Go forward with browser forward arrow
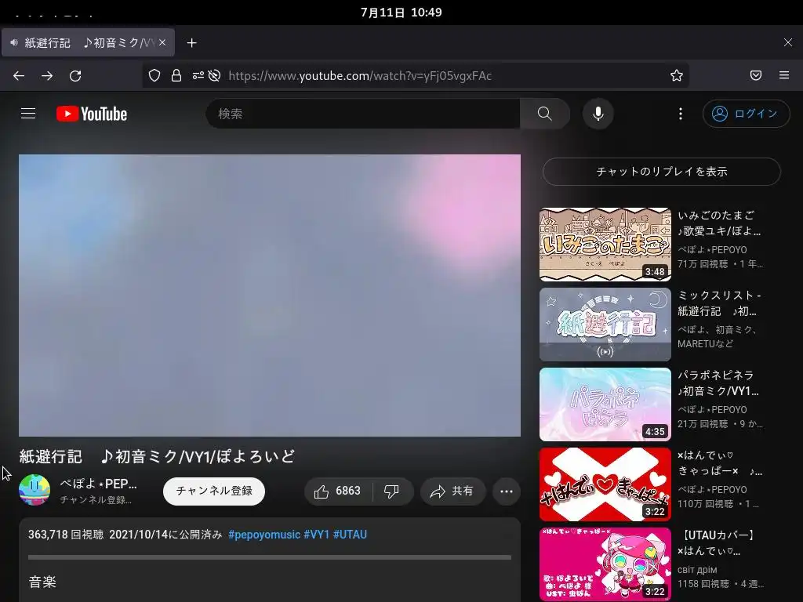 [x=47, y=76]
